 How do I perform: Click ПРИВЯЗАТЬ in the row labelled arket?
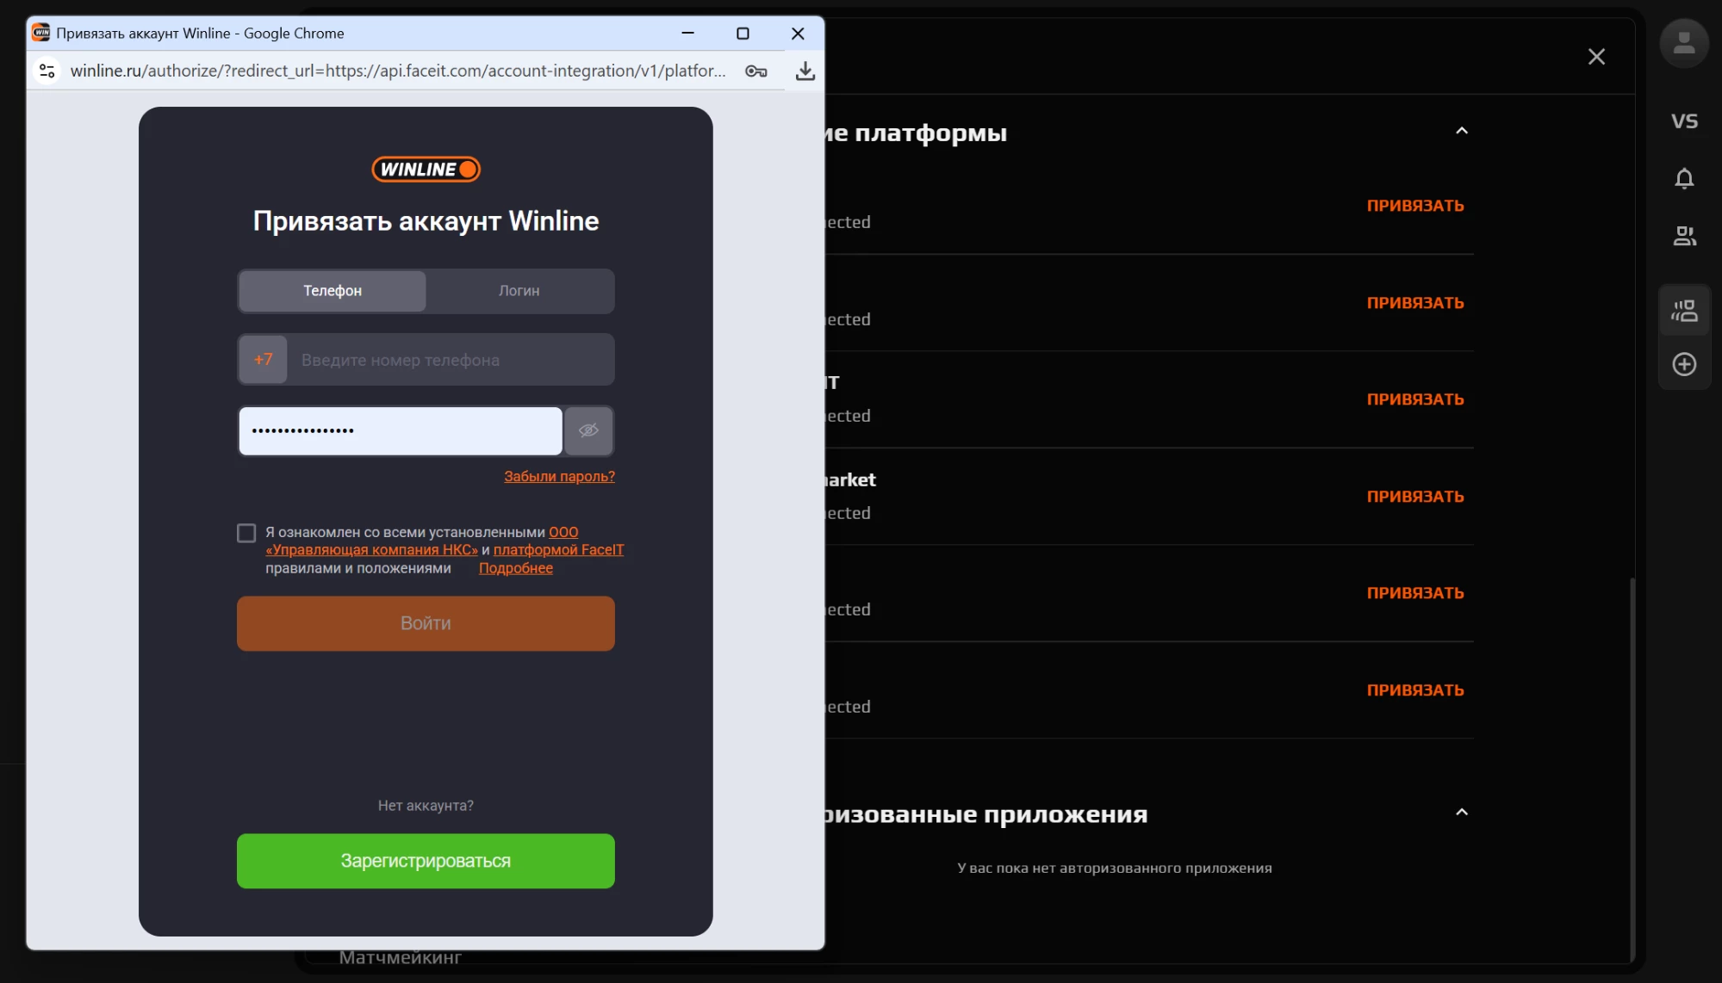pyautogui.click(x=1415, y=497)
